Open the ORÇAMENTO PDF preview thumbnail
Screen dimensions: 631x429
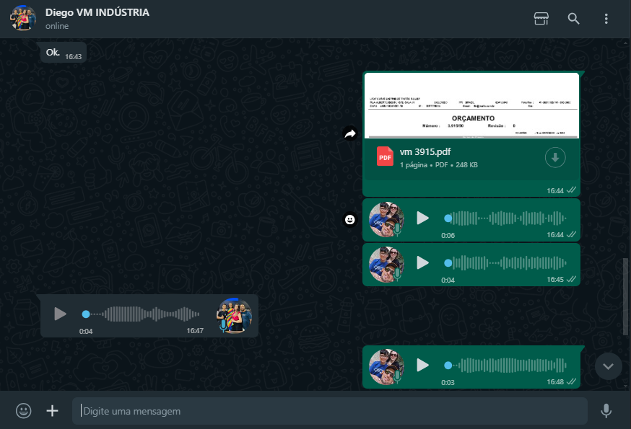click(471, 105)
